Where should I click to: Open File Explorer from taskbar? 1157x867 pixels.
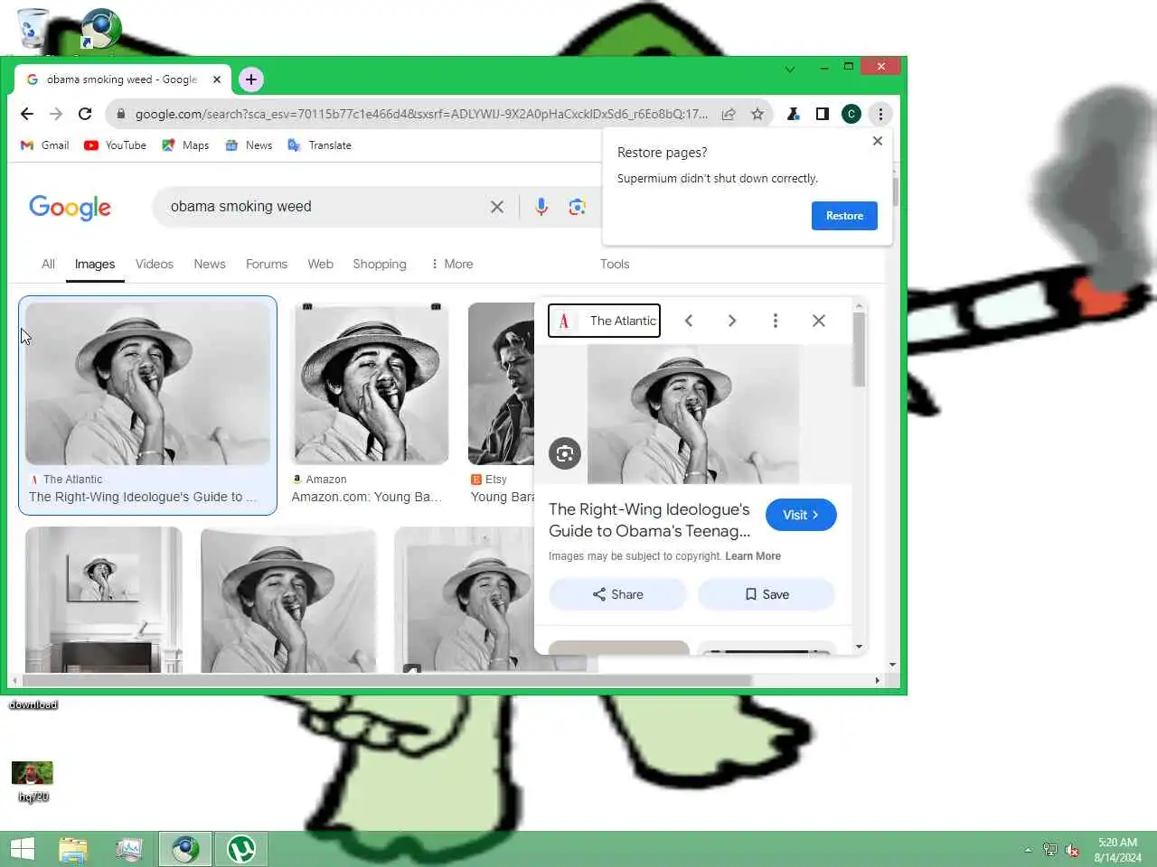pos(73,849)
